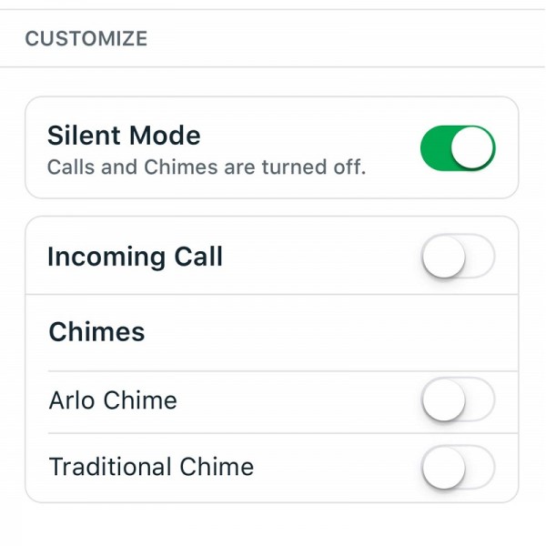Tap the Traditional Chime label
Viewport: 546px width, 546px height.
pyautogui.click(x=151, y=467)
